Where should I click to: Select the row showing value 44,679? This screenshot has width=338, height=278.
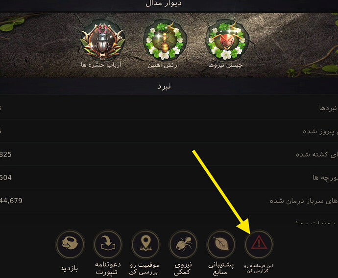(169, 201)
